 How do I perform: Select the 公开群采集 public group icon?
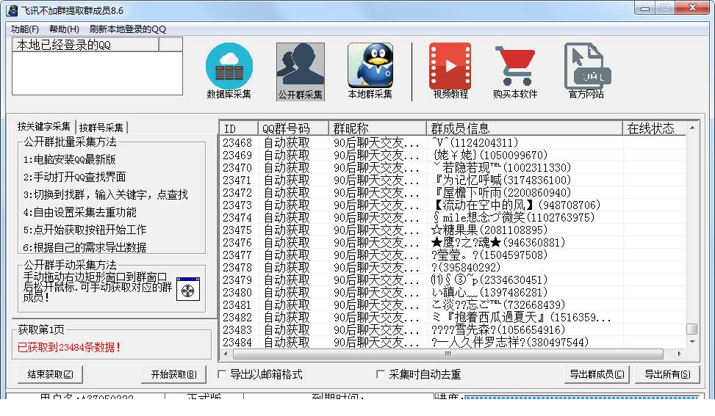(x=300, y=71)
